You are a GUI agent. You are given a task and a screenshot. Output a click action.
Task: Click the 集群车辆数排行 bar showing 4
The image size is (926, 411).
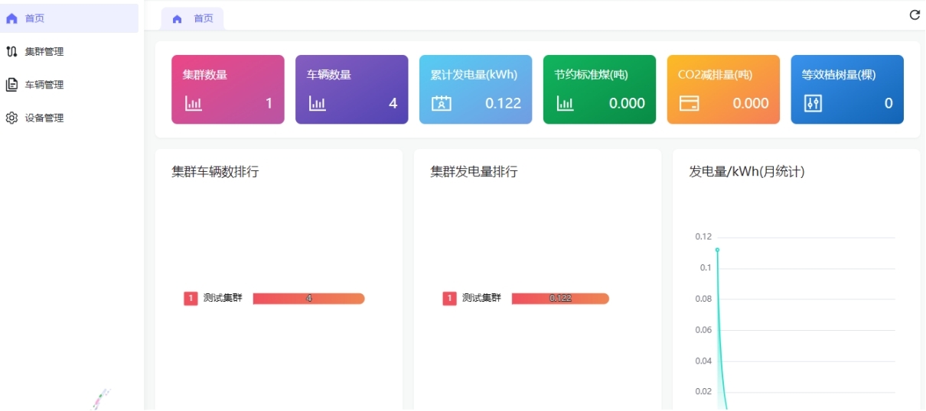(308, 299)
